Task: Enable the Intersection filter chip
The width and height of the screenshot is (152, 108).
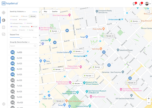Action: pos(28,23)
